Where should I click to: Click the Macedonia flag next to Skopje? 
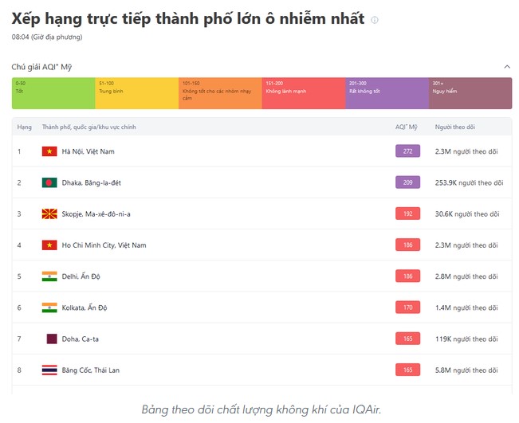(x=49, y=214)
